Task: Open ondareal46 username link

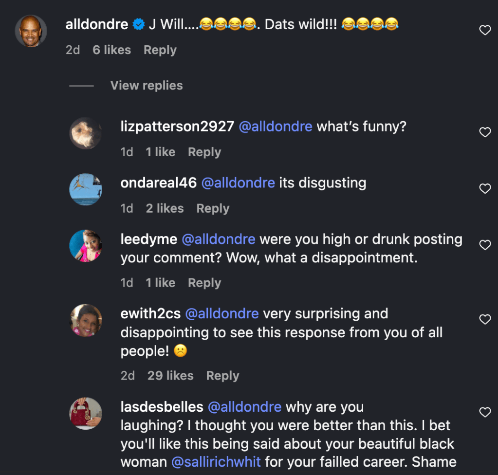Action: point(158,183)
